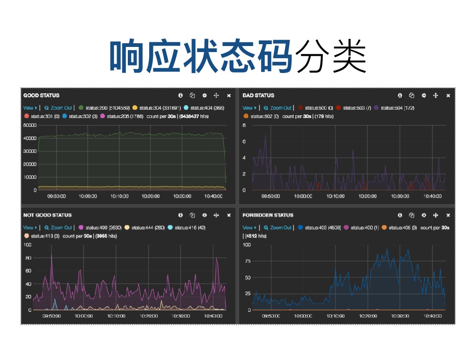476x357 pixels.
Task: Expand View options in BAD STATUS panel
Action: (249, 108)
